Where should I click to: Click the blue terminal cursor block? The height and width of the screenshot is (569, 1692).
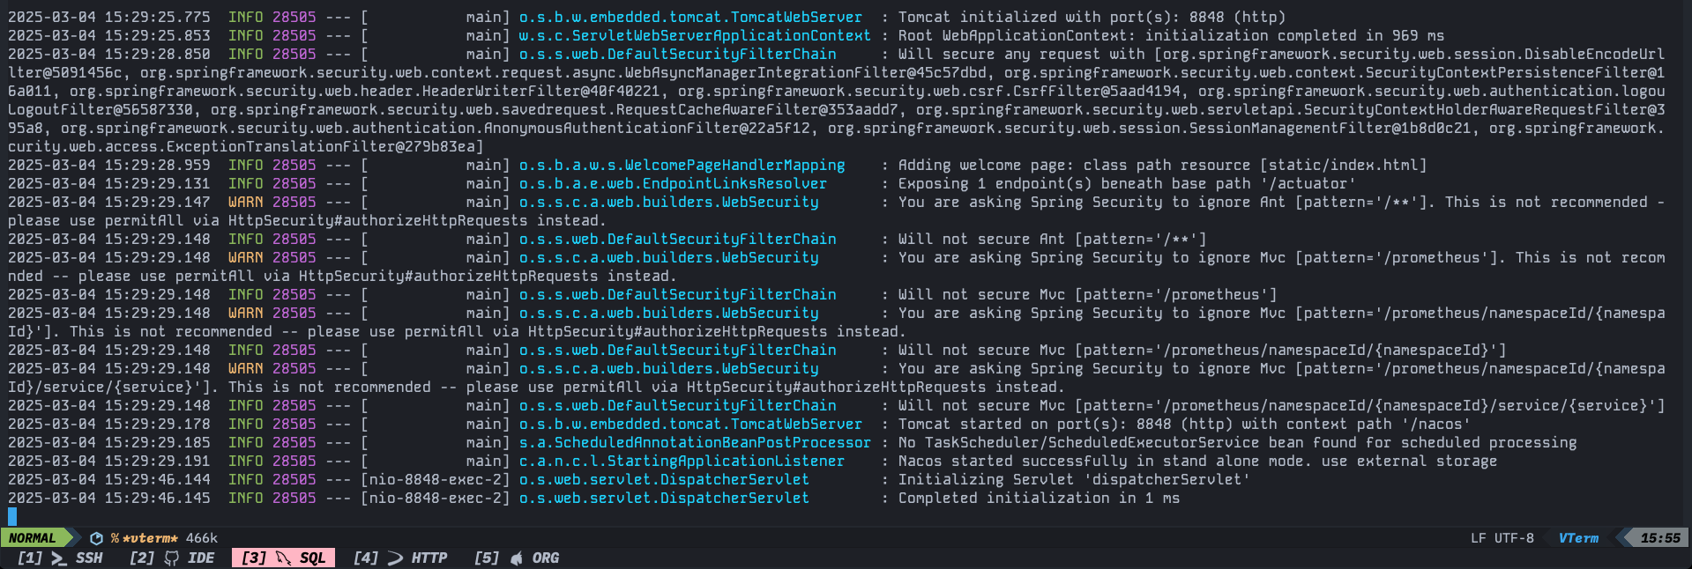pyautogui.click(x=12, y=517)
